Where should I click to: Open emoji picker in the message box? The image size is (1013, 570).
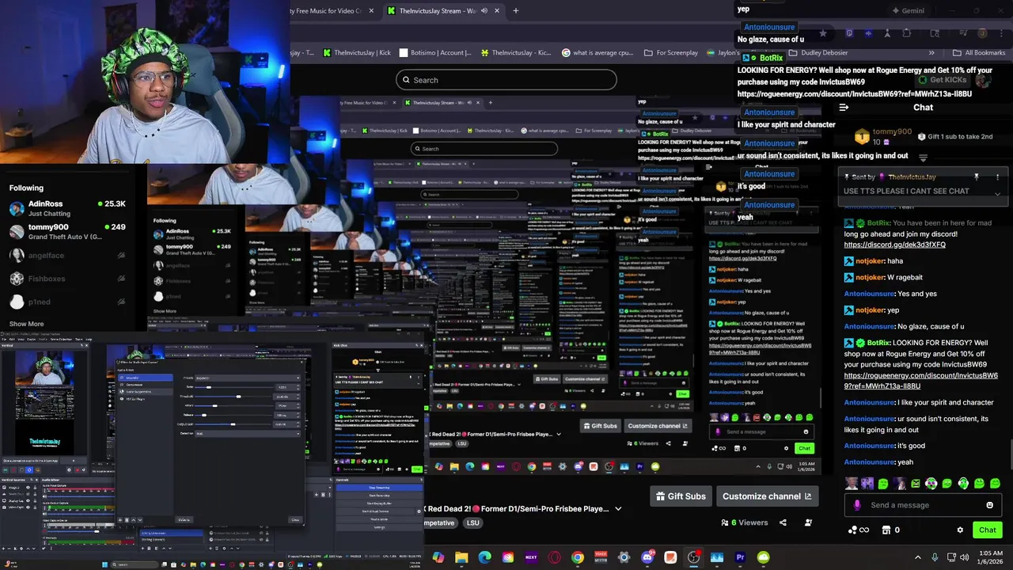989,505
